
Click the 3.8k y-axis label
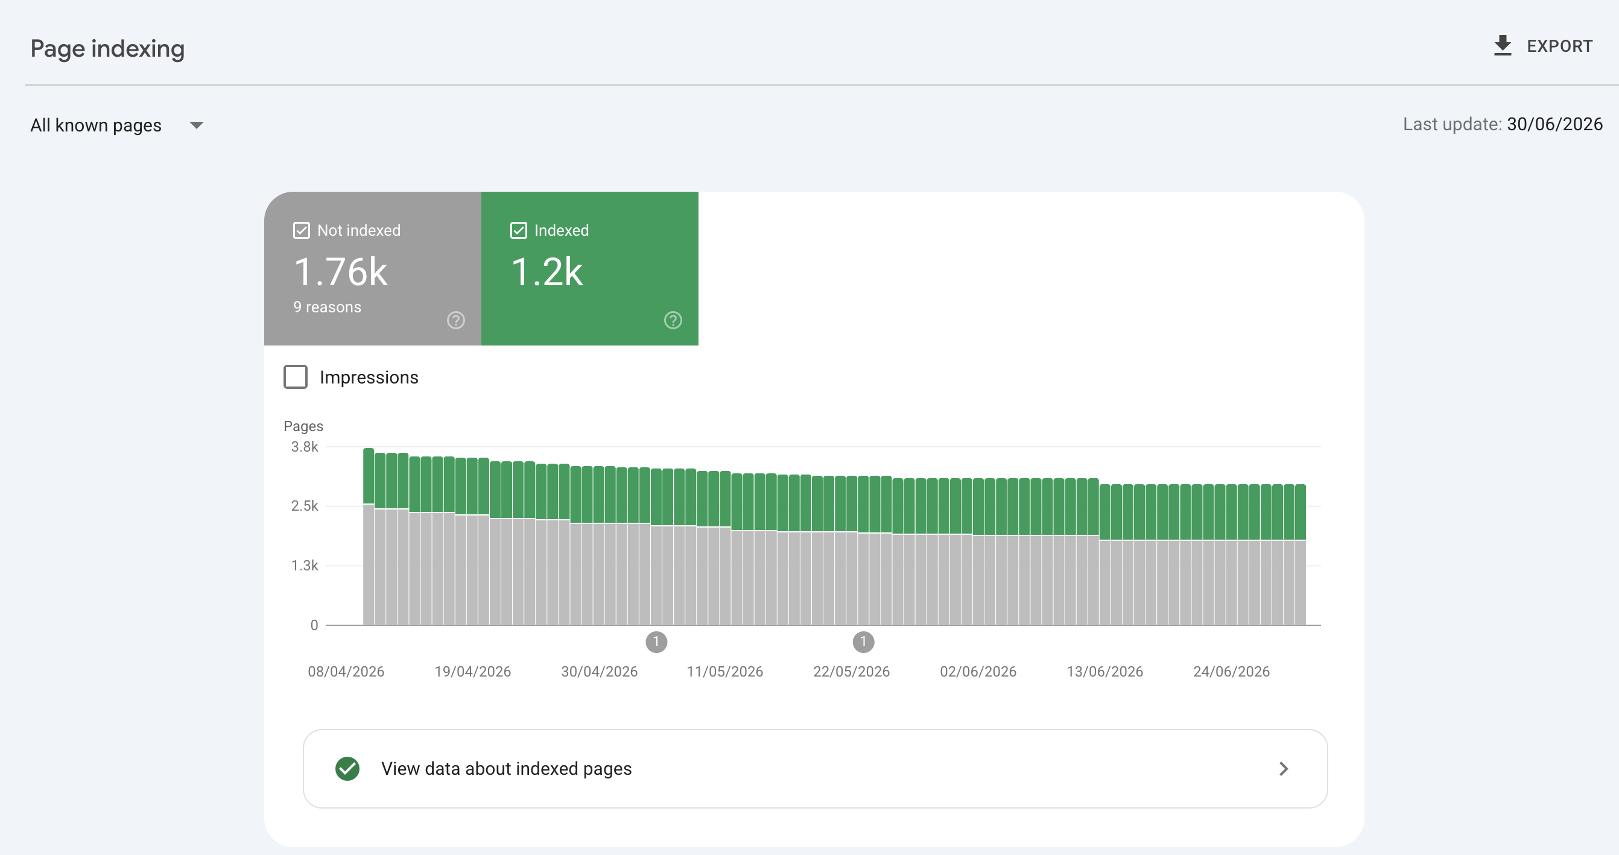(x=304, y=447)
